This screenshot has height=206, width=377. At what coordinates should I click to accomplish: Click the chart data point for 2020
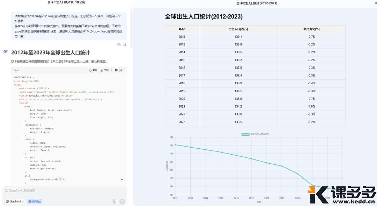pos(297,173)
